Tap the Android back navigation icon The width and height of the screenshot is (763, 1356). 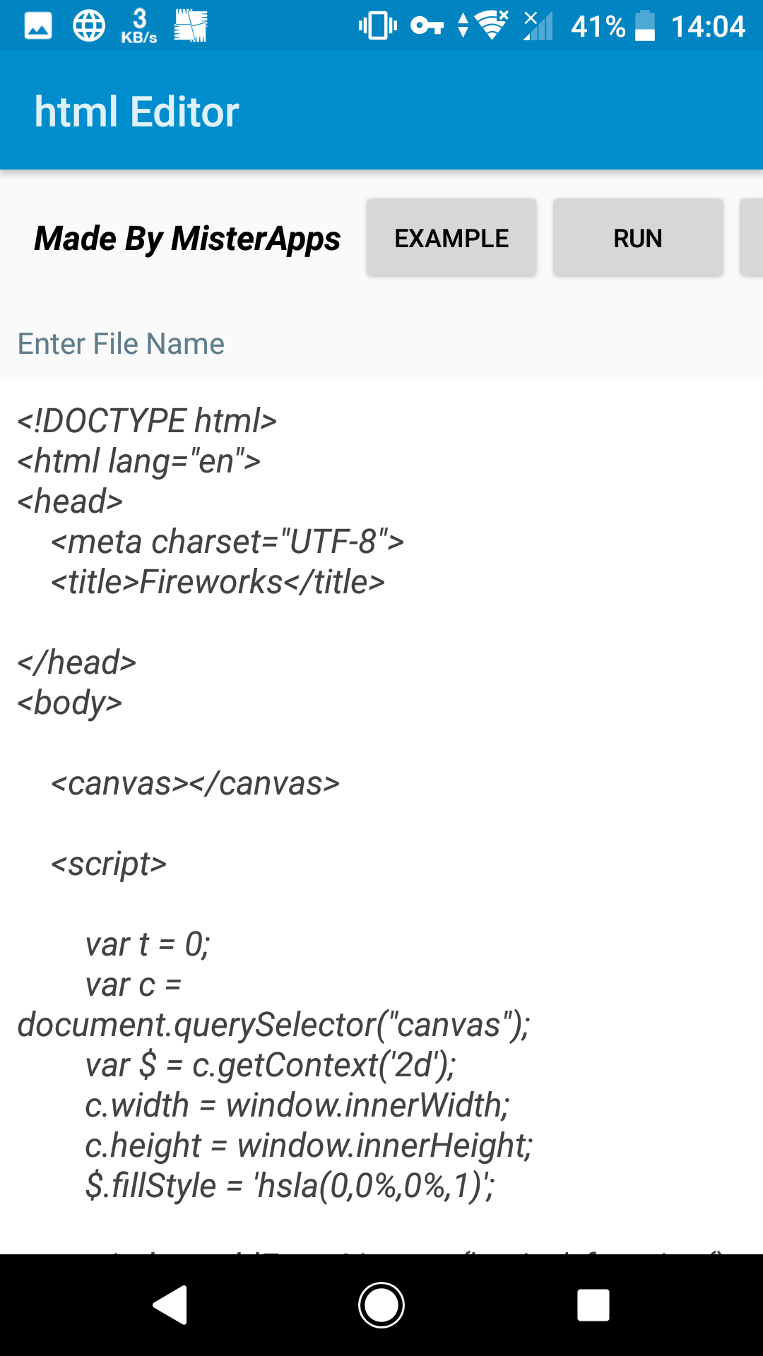coord(170,1305)
